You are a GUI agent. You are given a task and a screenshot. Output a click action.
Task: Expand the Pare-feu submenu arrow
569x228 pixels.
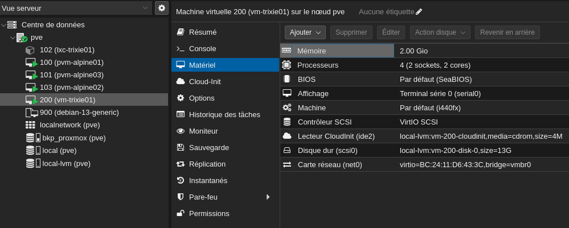pyautogui.click(x=268, y=197)
